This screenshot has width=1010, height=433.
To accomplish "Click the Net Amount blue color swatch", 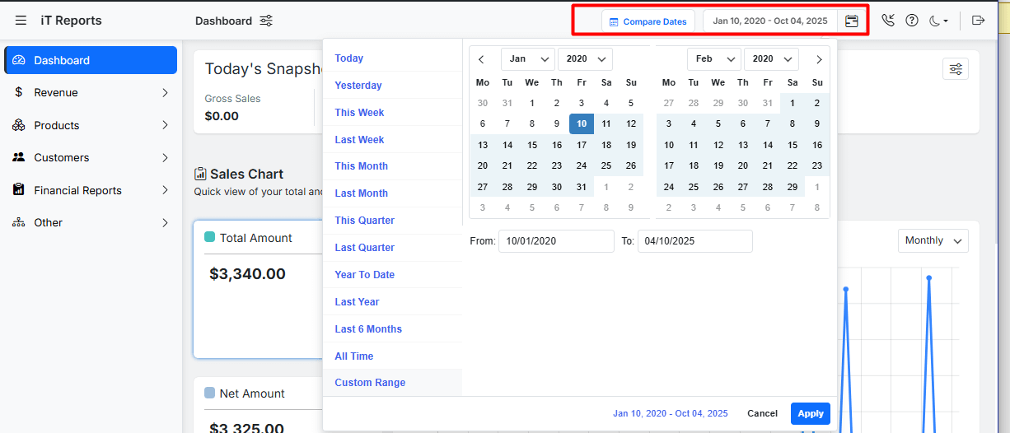I will coord(209,393).
